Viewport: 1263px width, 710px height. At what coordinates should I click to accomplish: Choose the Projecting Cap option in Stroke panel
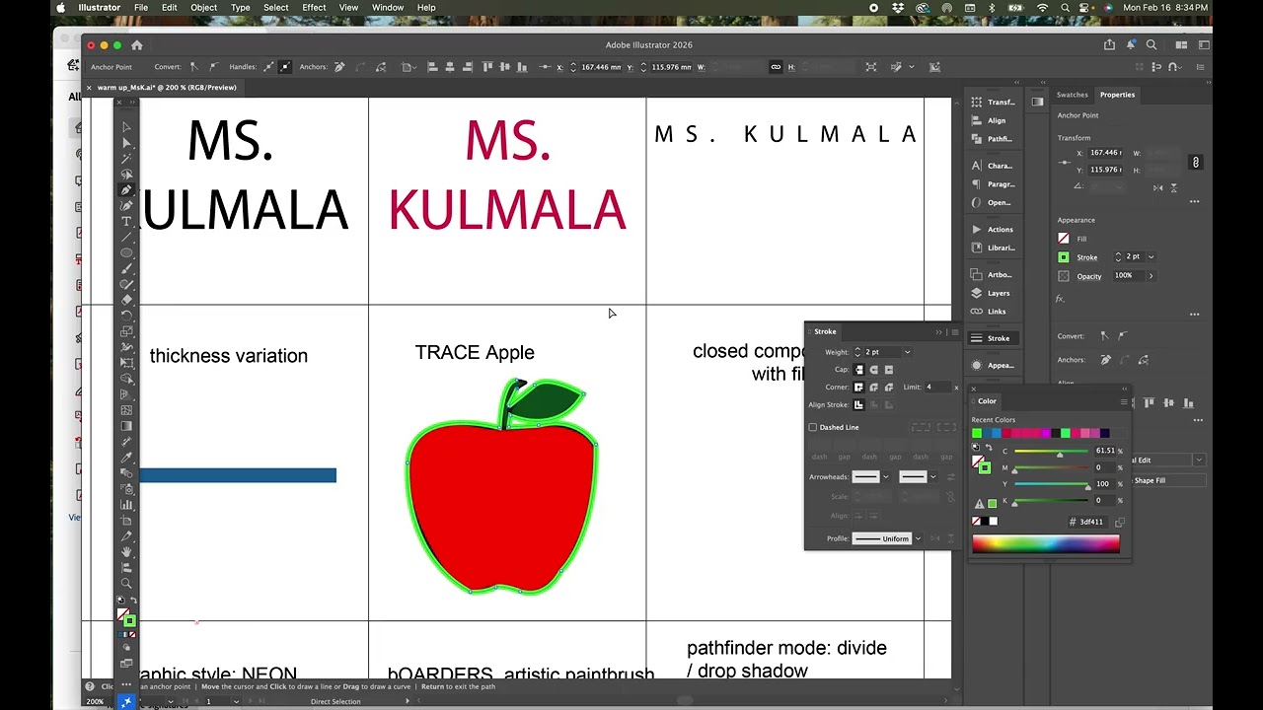tap(889, 370)
